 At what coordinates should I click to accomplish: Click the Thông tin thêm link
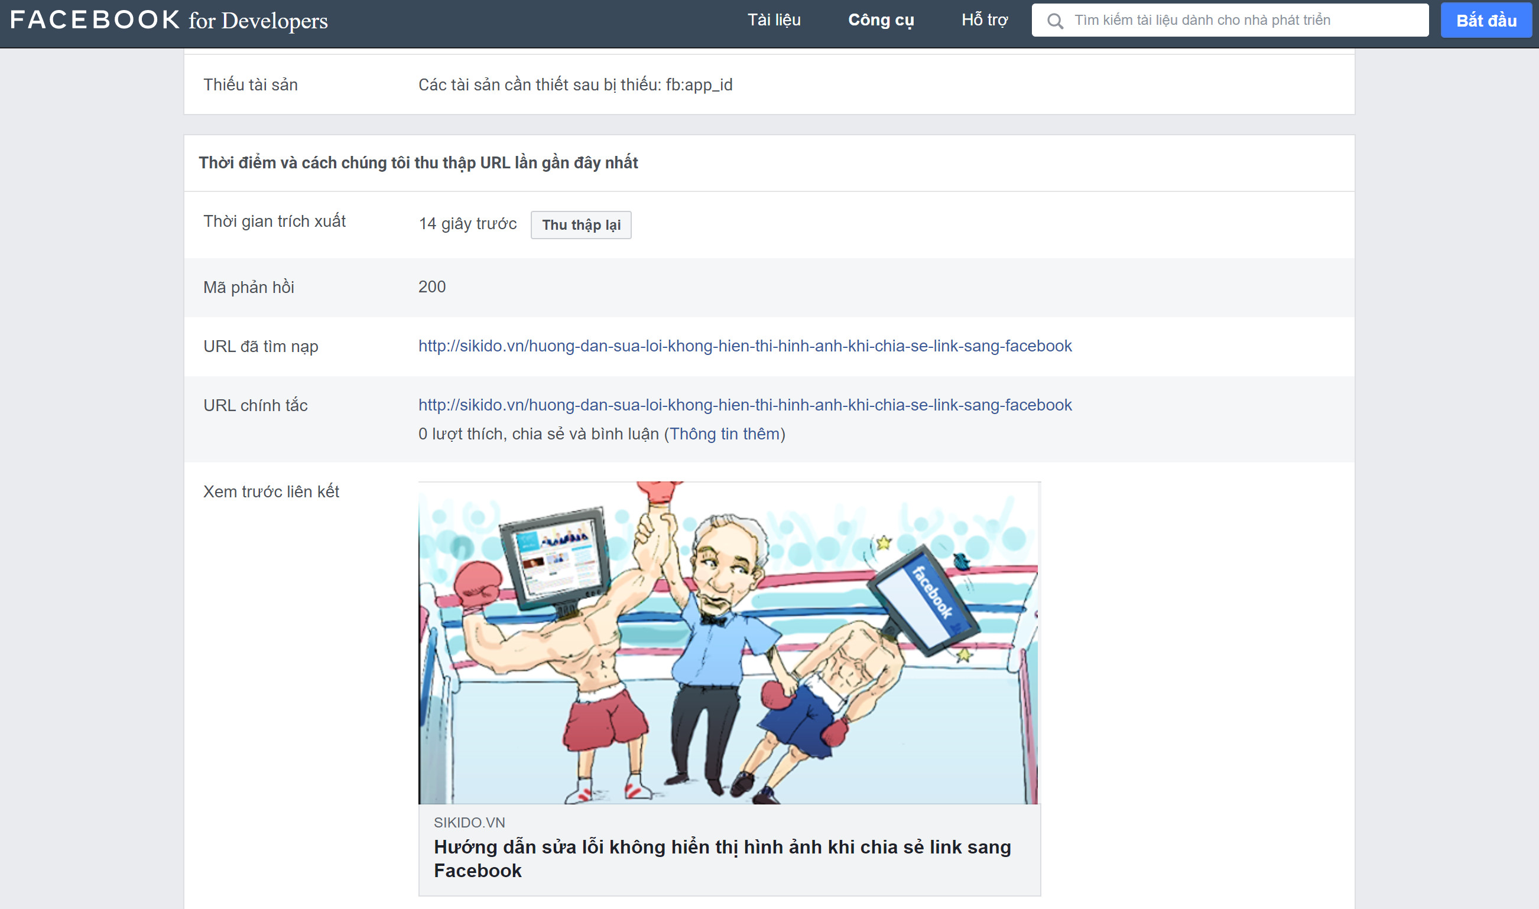click(725, 434)
